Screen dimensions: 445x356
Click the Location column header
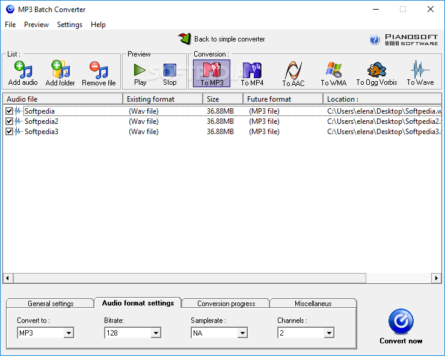pos(382,99)
